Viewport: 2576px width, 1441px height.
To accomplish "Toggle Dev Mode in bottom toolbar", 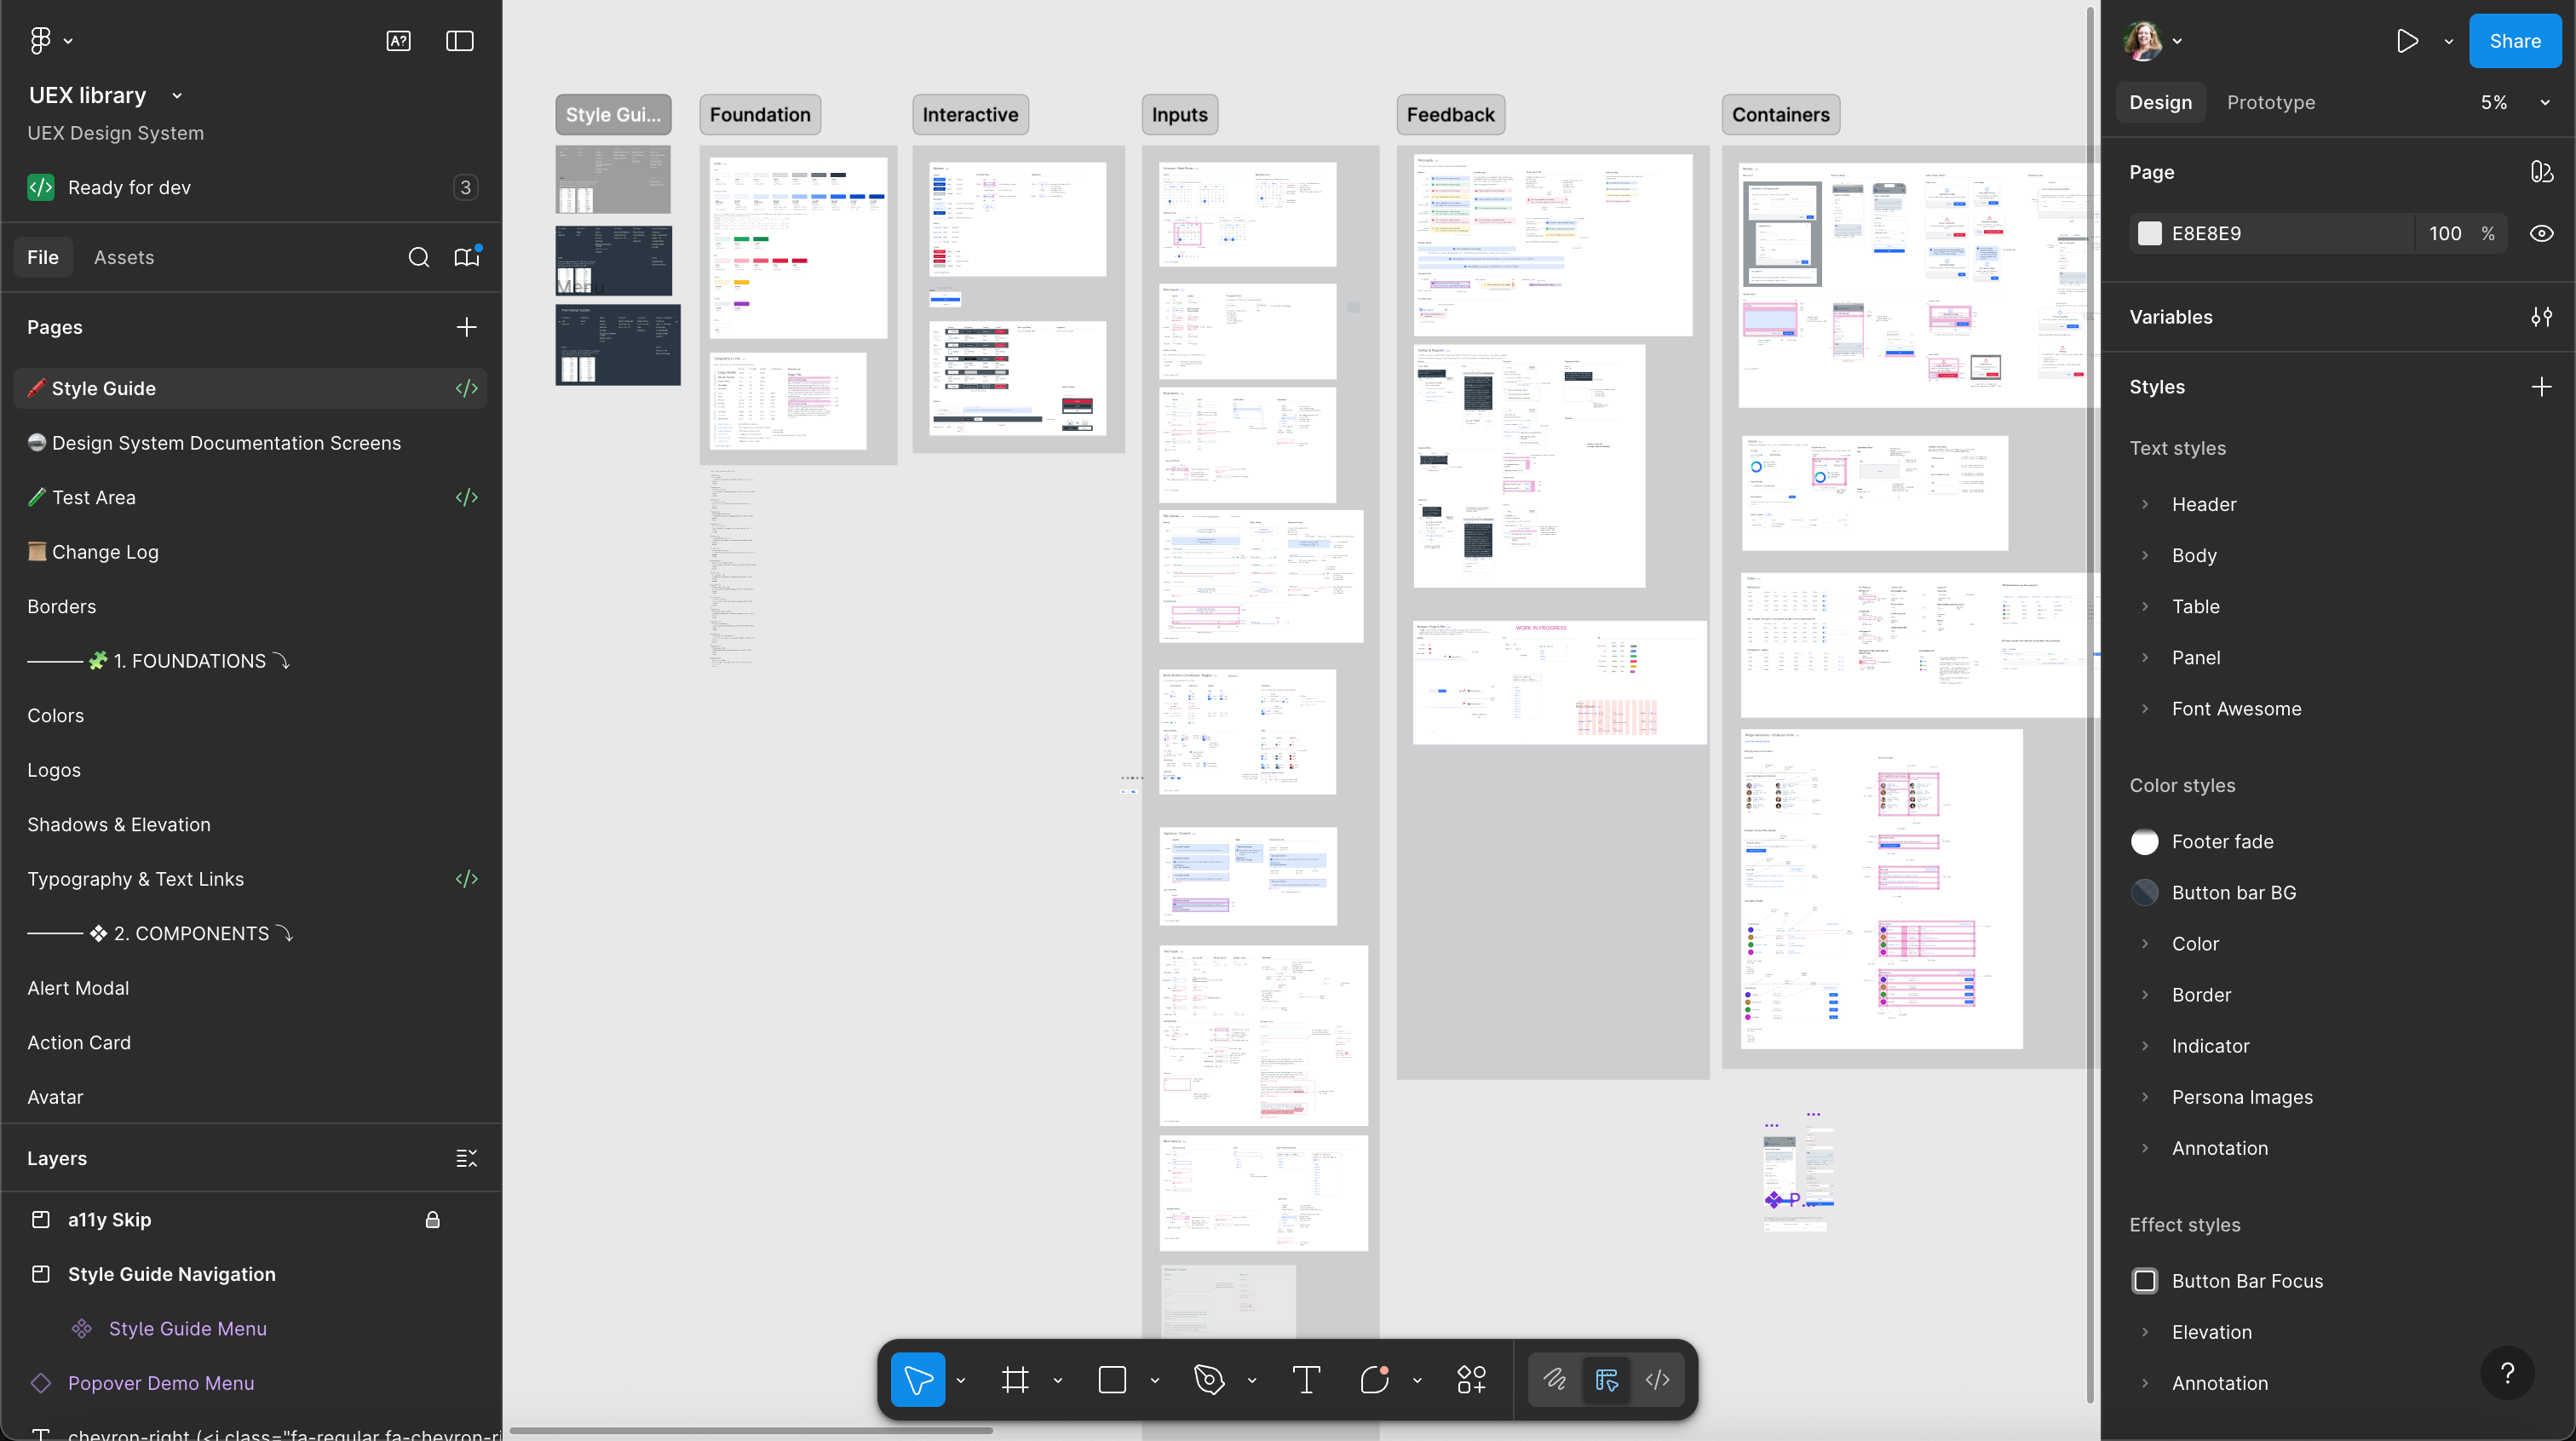I will (1657, 1380).
